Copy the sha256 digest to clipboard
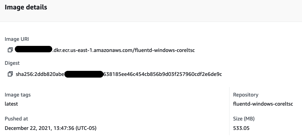 pyautogui.click(x=10, y=74)
